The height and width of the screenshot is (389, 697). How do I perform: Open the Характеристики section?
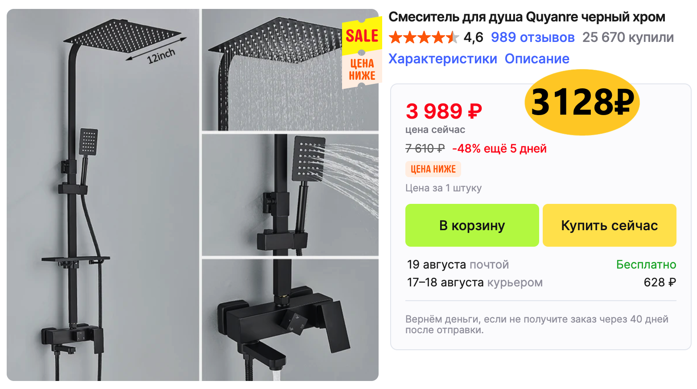(442, 59)
